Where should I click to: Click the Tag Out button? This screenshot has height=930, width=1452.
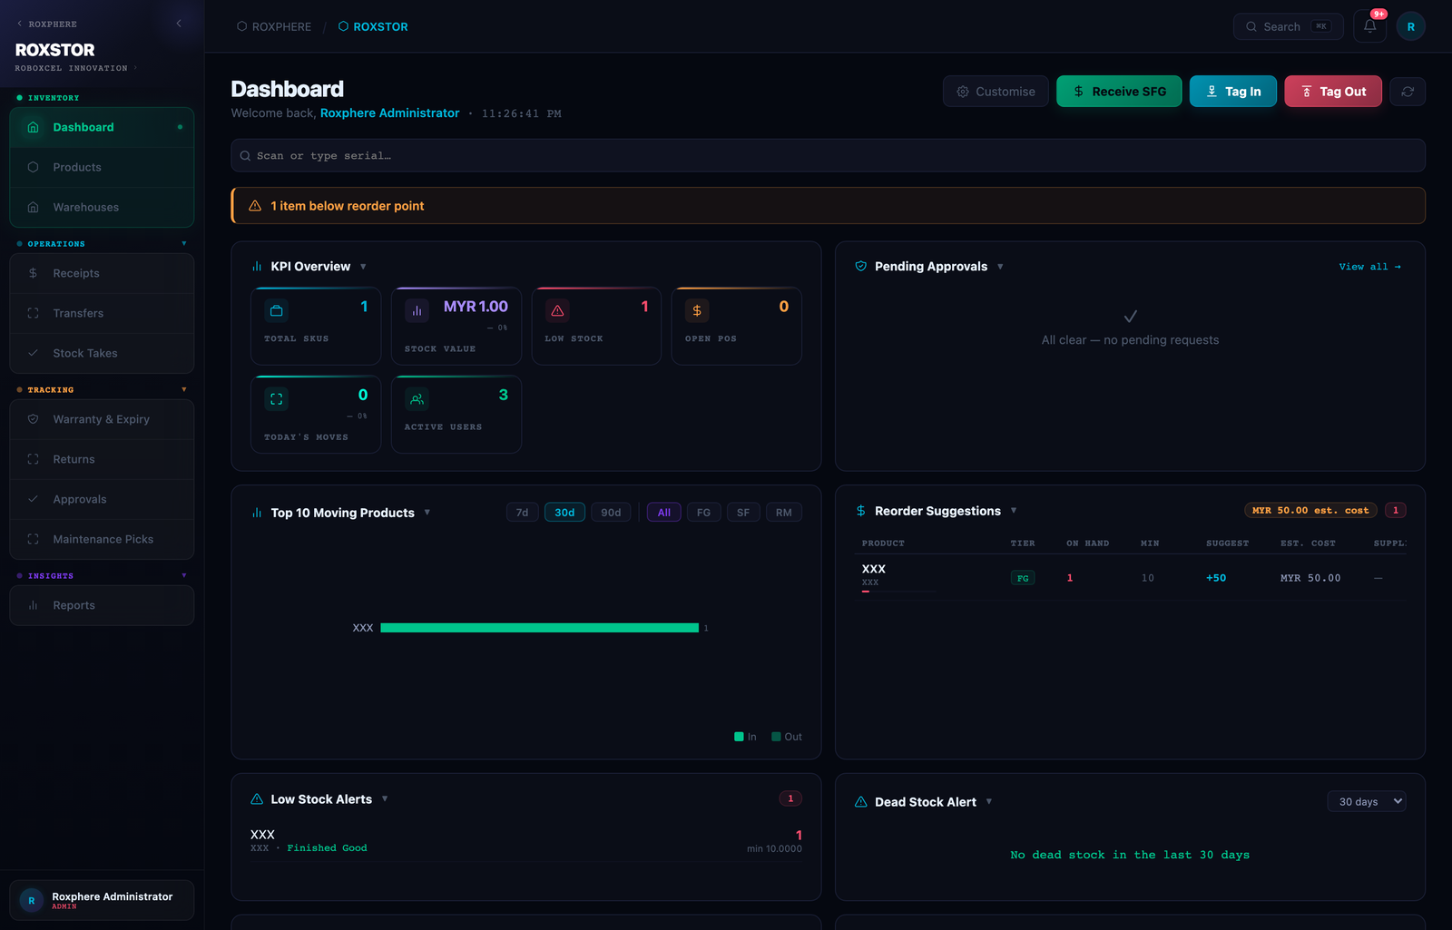tap(1333, 92)
